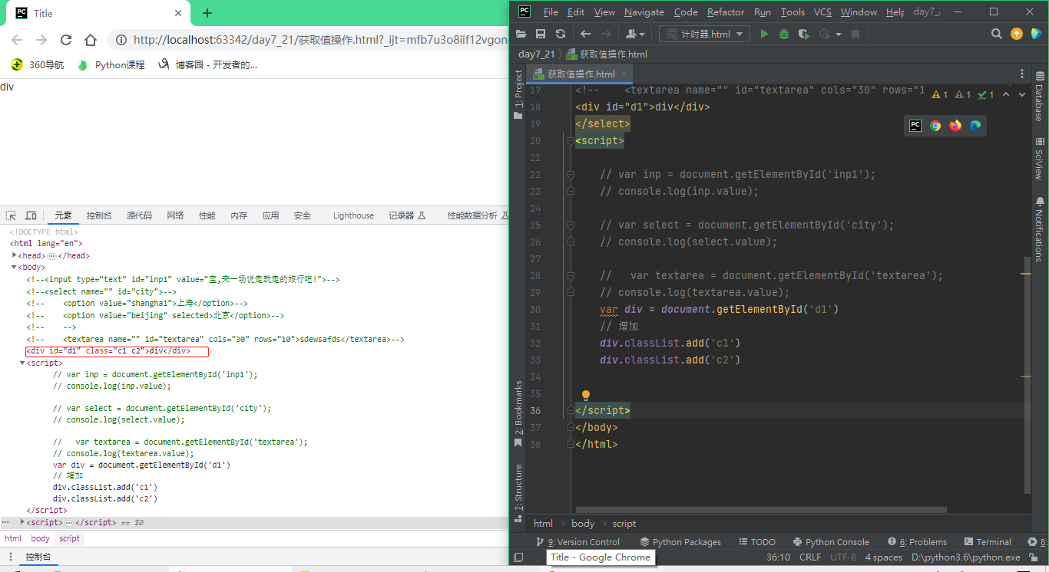Image resolution: width=1049 pixels, height=572 pixels.
Task: Switch to the Lighthouse tab in DevTools
Action: pyautogui.click(x=353, y=215)
